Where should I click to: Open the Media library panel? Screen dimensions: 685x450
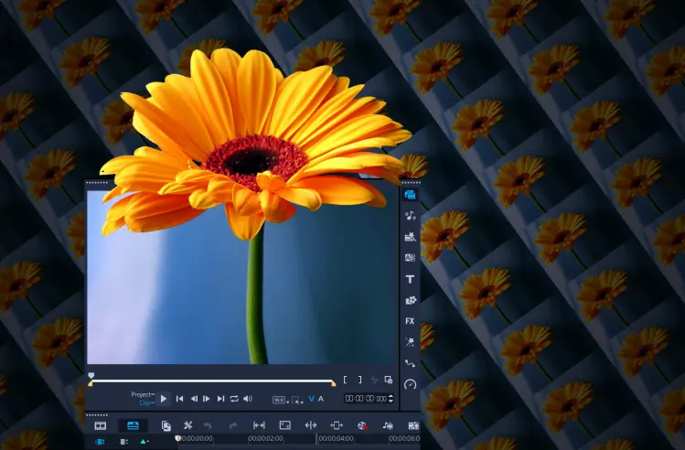[410, 194]
